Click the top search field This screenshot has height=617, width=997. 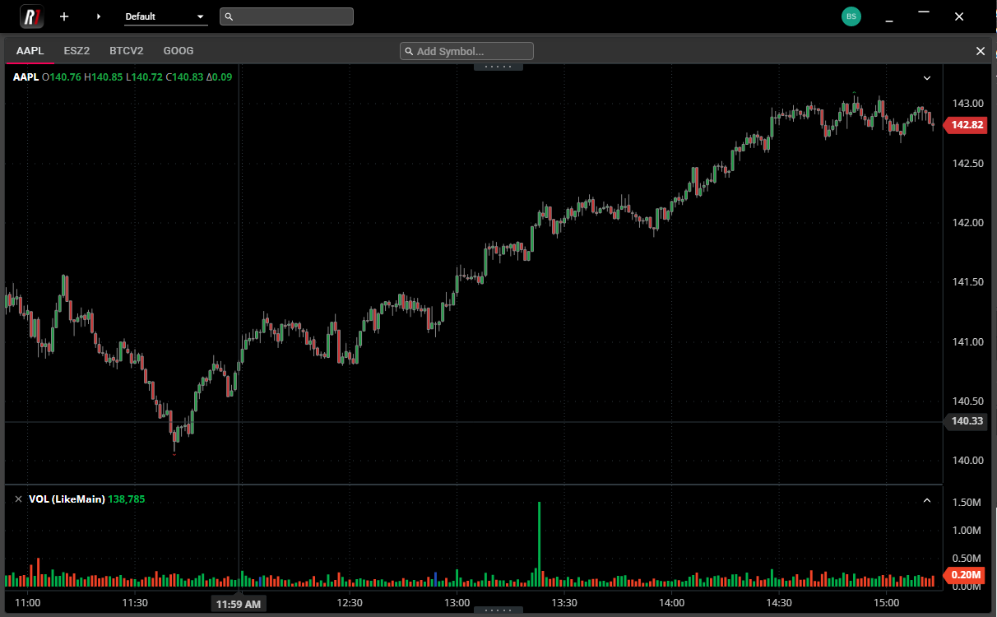pyautogui.click(x=286, y=16)
